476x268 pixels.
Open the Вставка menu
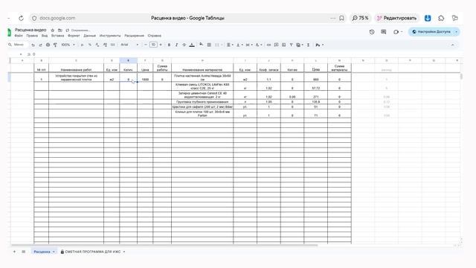pos(57,36)
